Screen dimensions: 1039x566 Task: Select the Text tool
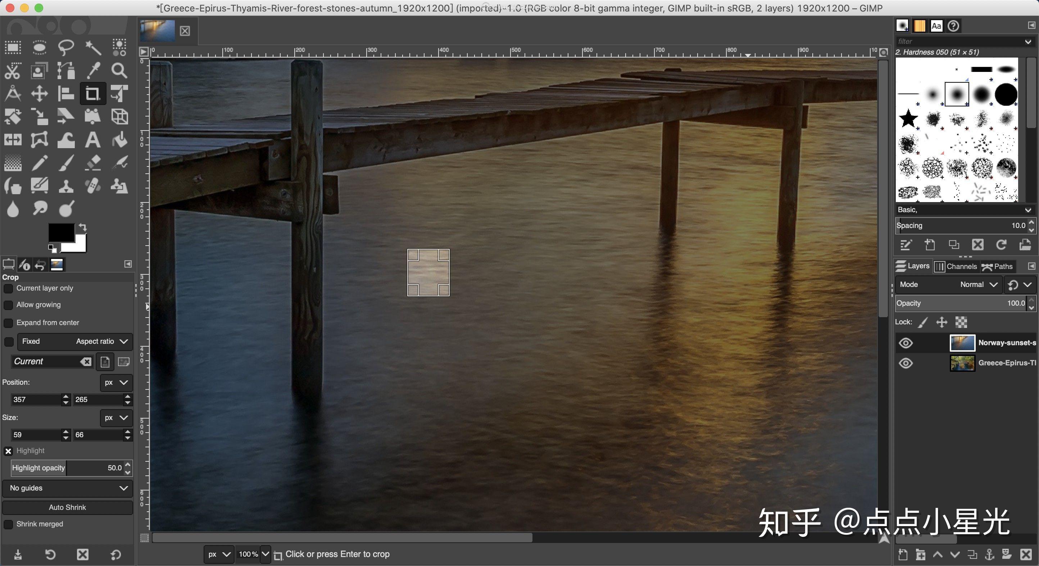(x=92, y=140)
